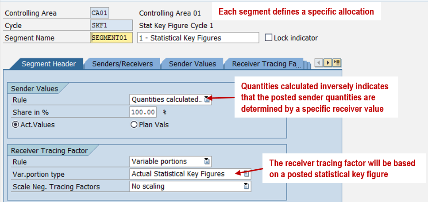The height and width of the screenshot is (202, 428).
Task: Click the Segment Name input field
Action: 111,38
